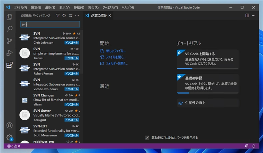Viewport: 263px width, 153px height.
Task: Open the VS Code を開始する tutorial card
Action: click(208, 59)
